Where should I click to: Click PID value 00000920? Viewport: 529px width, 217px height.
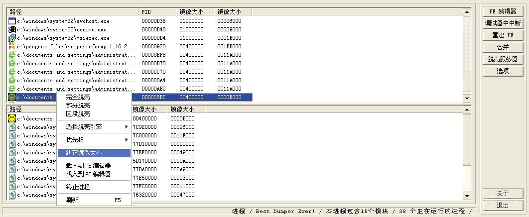click(154, 46)
